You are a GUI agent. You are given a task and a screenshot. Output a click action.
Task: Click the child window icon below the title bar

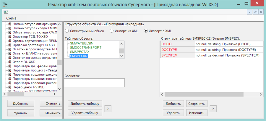tap(6, 12)
